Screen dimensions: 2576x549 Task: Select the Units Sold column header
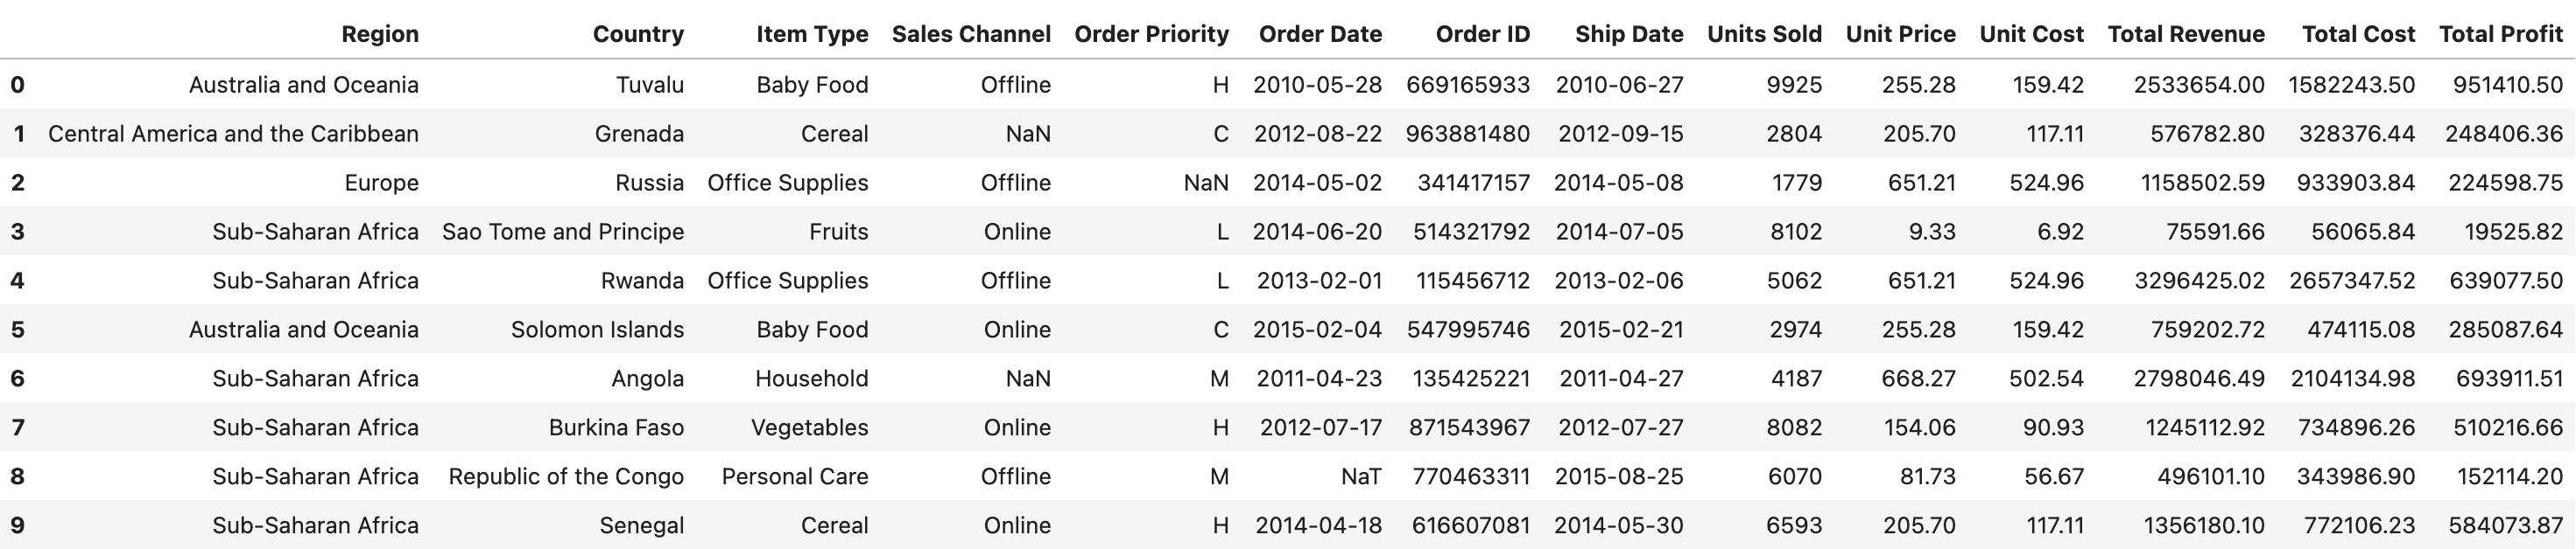pos(1764,34)
